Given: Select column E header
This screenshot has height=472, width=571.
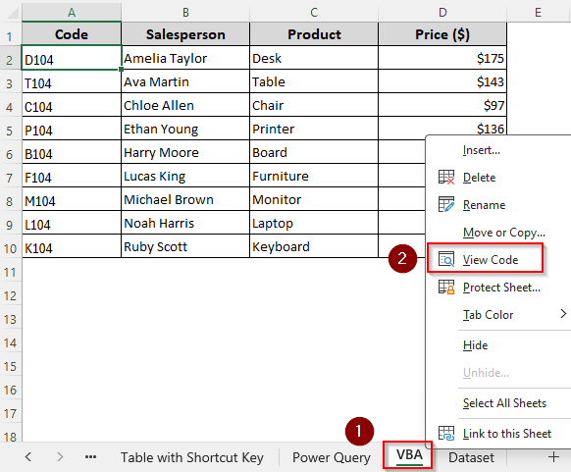Looking at the screenshot, I should click(x=539, y=13).
